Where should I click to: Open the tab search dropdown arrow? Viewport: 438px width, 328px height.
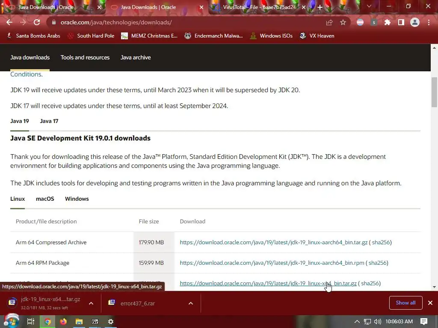tap(369, 6)
